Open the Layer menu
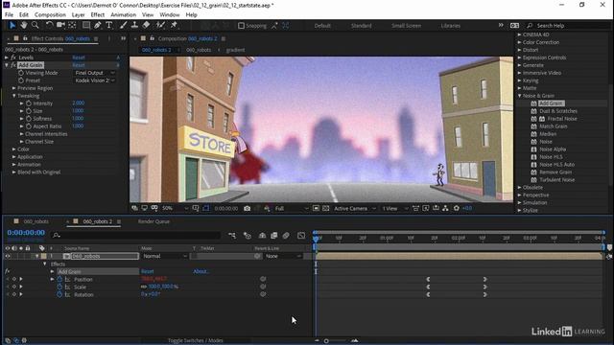The height and width of the screenshot is (345, 614). point(78,15)
